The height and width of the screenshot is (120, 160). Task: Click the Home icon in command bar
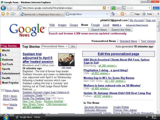click(113, 14)
